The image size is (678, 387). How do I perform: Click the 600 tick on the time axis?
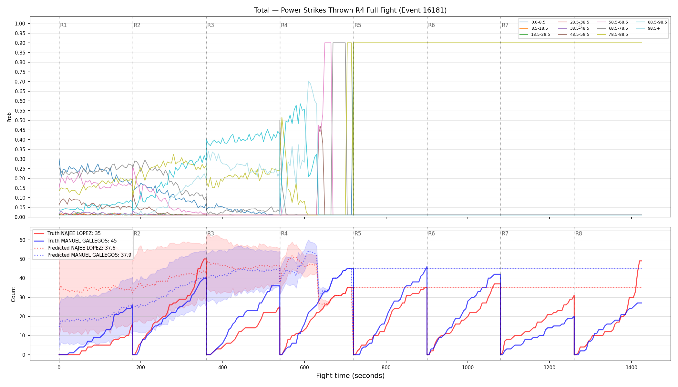point(304,367)
